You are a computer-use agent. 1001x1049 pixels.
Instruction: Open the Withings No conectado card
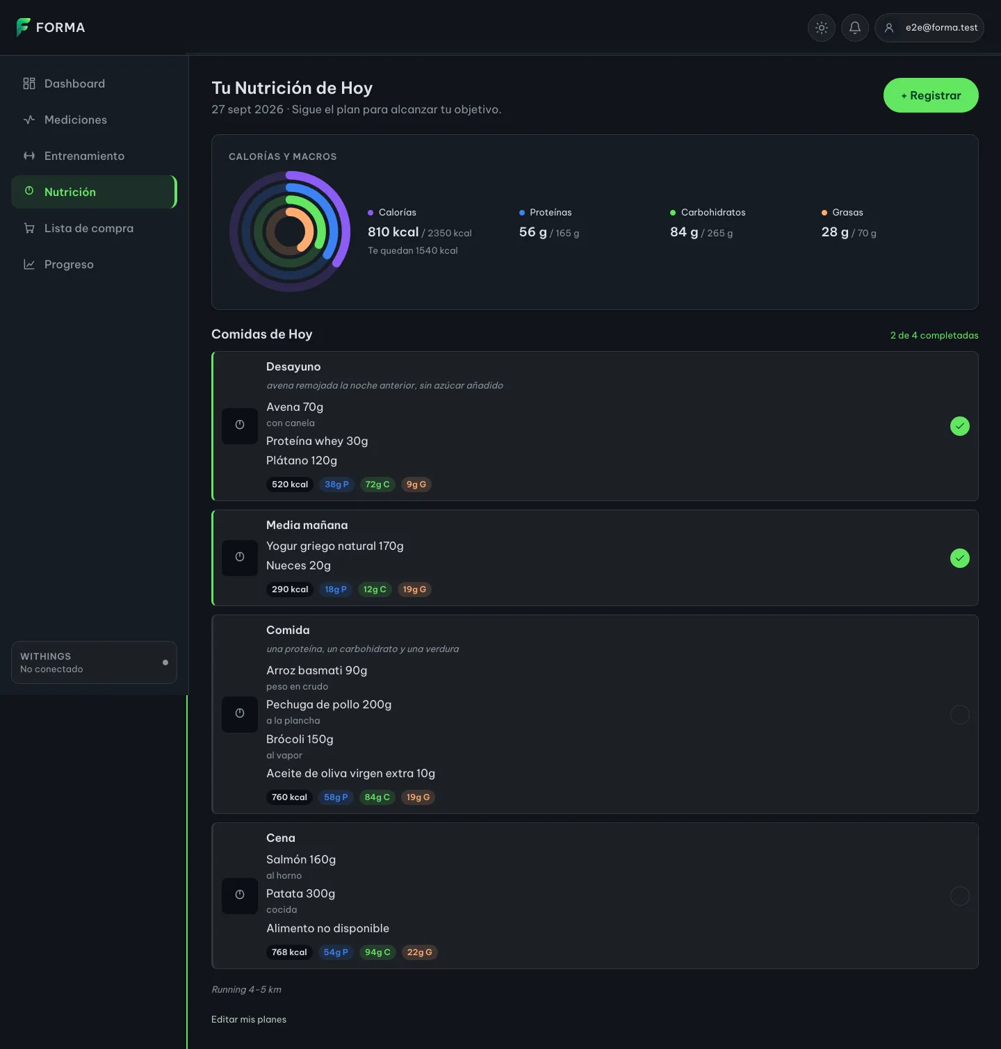(94, 662)
